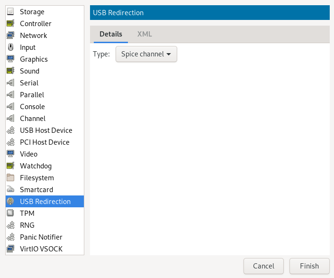Screen dimensions: 334x278
Task: Click the Sound card icon
Action: [x=10, y=71]
